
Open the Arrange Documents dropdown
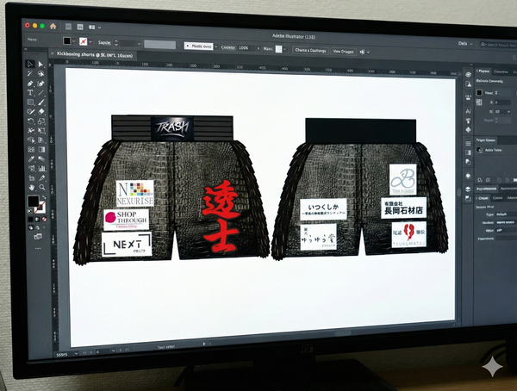click(x=95, y=28)
